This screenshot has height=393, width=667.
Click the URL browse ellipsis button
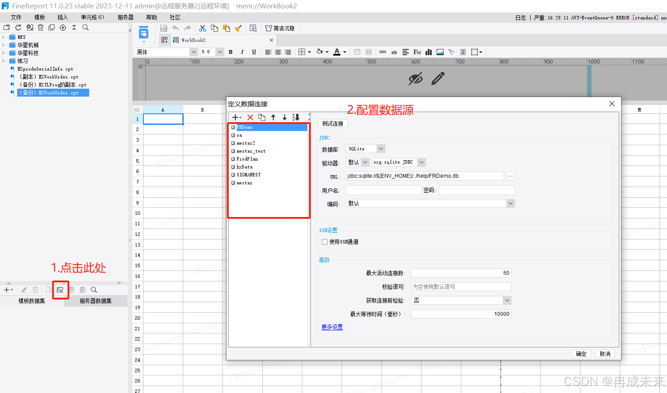510,176
